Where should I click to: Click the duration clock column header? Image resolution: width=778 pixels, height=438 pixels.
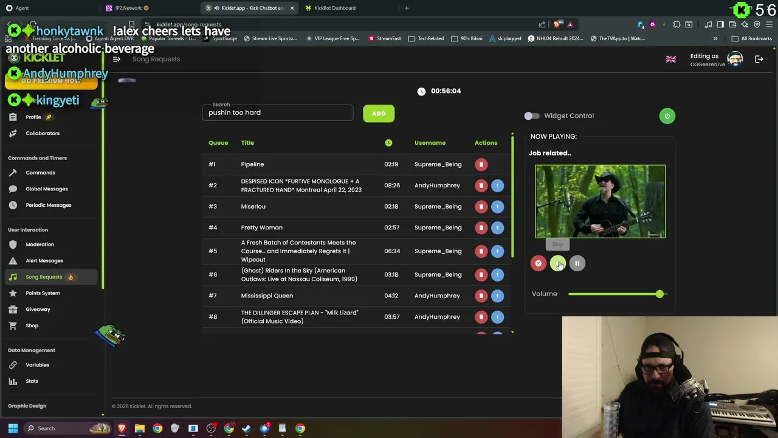388,143
